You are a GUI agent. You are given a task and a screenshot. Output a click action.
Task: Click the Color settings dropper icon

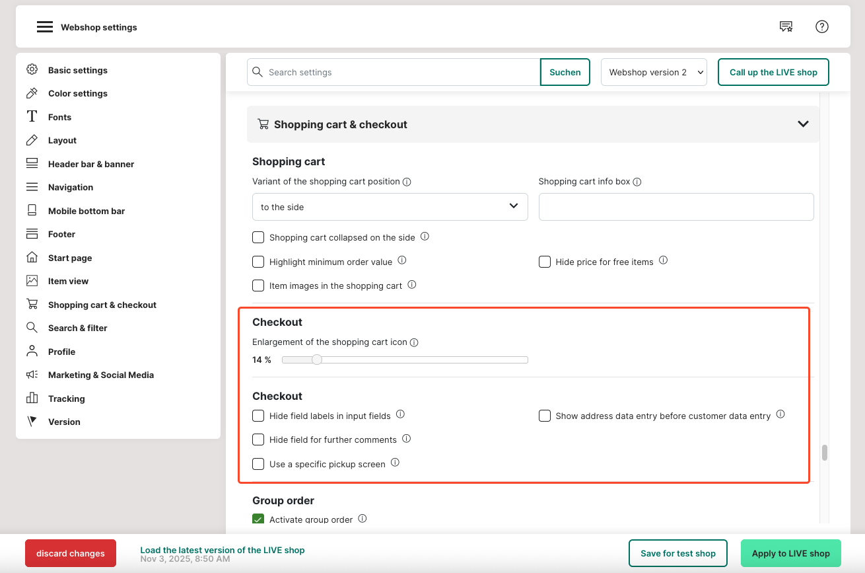click(32, 93)
